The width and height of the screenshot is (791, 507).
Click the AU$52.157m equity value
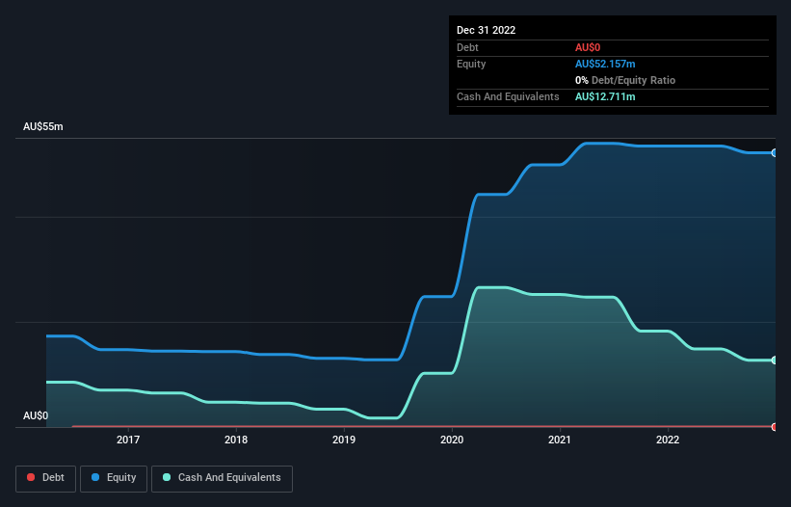tap(605, 64)
